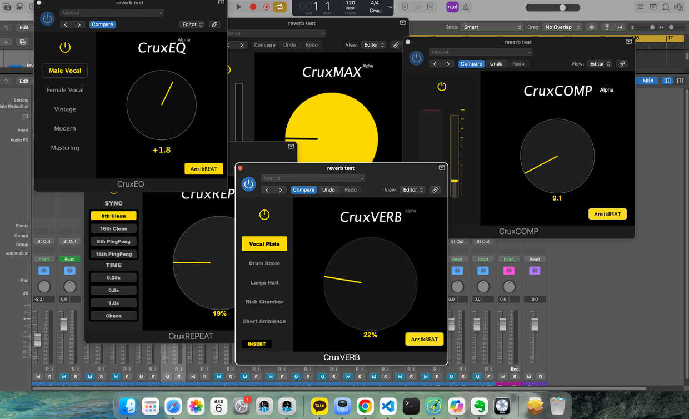
Task: Open the View Editor dropdown in CruxCOMP
Action: pos(600,64)
